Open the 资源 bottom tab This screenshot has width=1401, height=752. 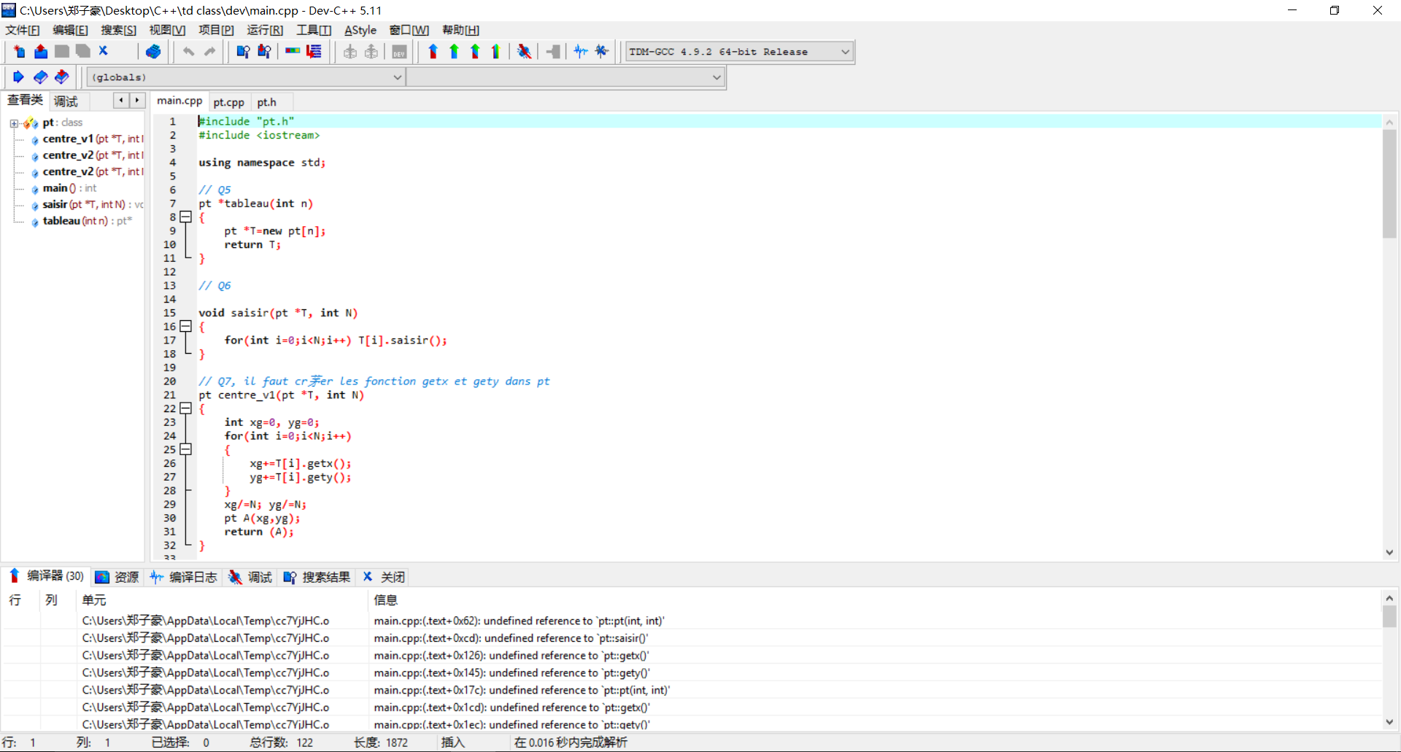pyautogui.click(x=117, y=577)
